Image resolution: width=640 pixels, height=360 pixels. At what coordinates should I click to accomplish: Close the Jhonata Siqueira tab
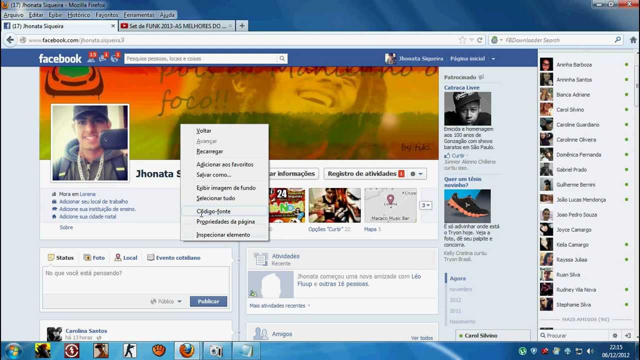click(113, 26)
